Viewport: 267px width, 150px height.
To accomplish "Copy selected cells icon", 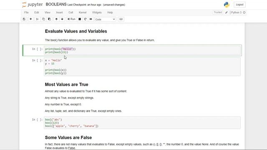I will [43, 19].
